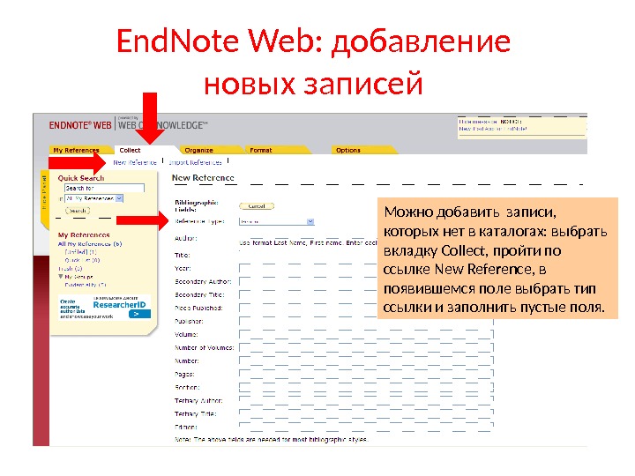635x476 pixels.
Task: Open the [Unfiled] (1) folder
Action: pos(80,252)
